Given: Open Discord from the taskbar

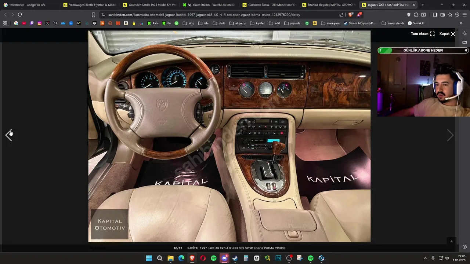Looking at the screenshot, I should point(224,258).
